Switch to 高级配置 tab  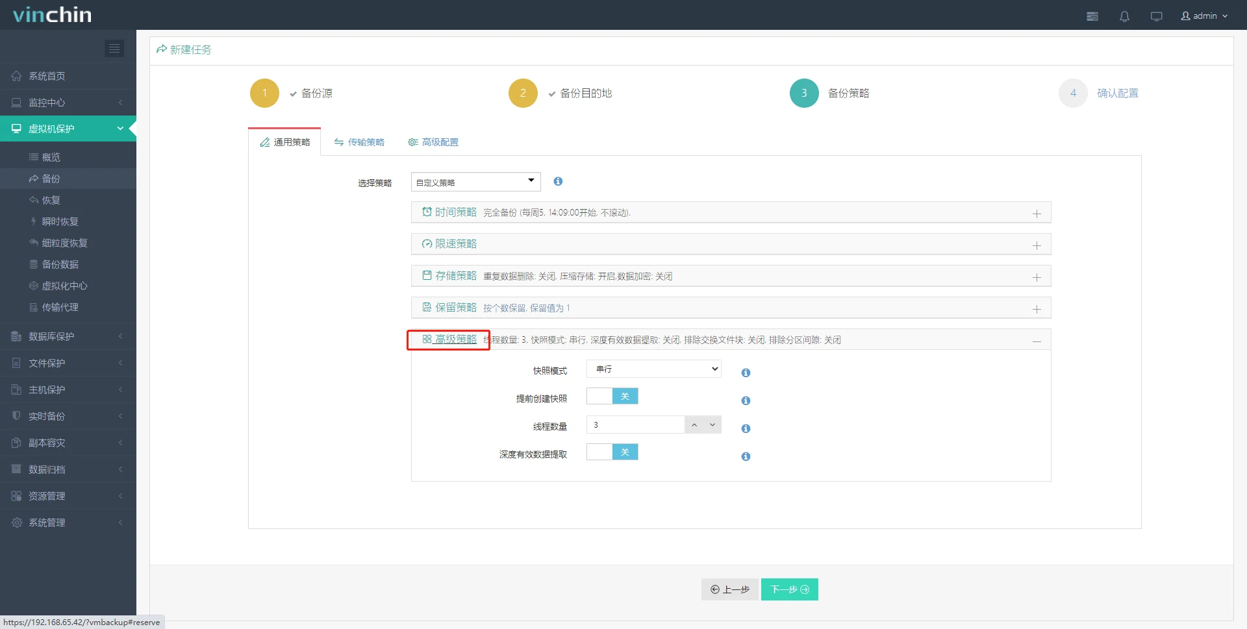[x=433, y=142]
